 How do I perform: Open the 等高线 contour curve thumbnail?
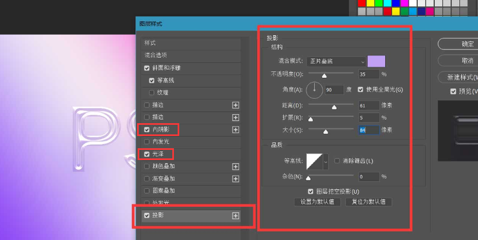coord(314,161)
